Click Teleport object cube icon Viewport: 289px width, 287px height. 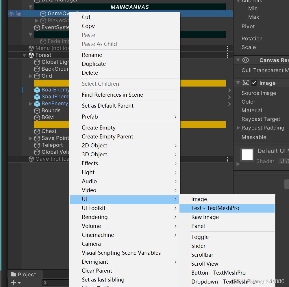37,145
